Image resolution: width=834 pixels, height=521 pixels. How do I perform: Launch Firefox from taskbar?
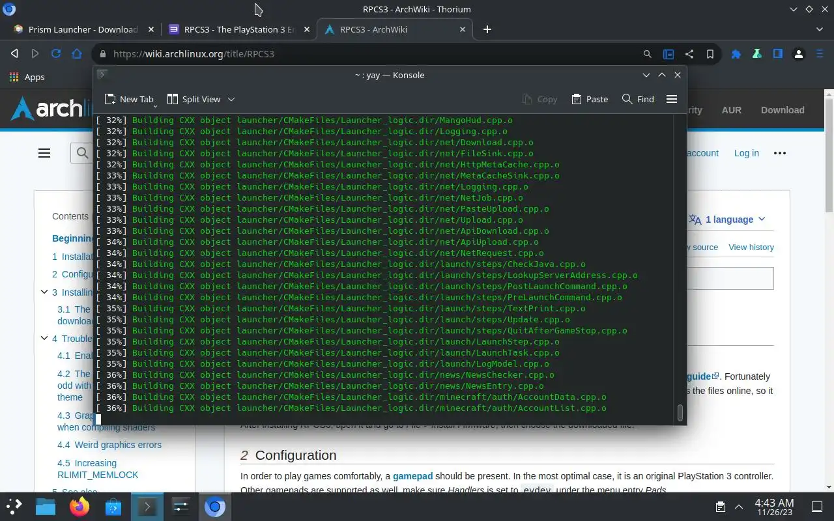pyautogui.click(x=79, y=506)
